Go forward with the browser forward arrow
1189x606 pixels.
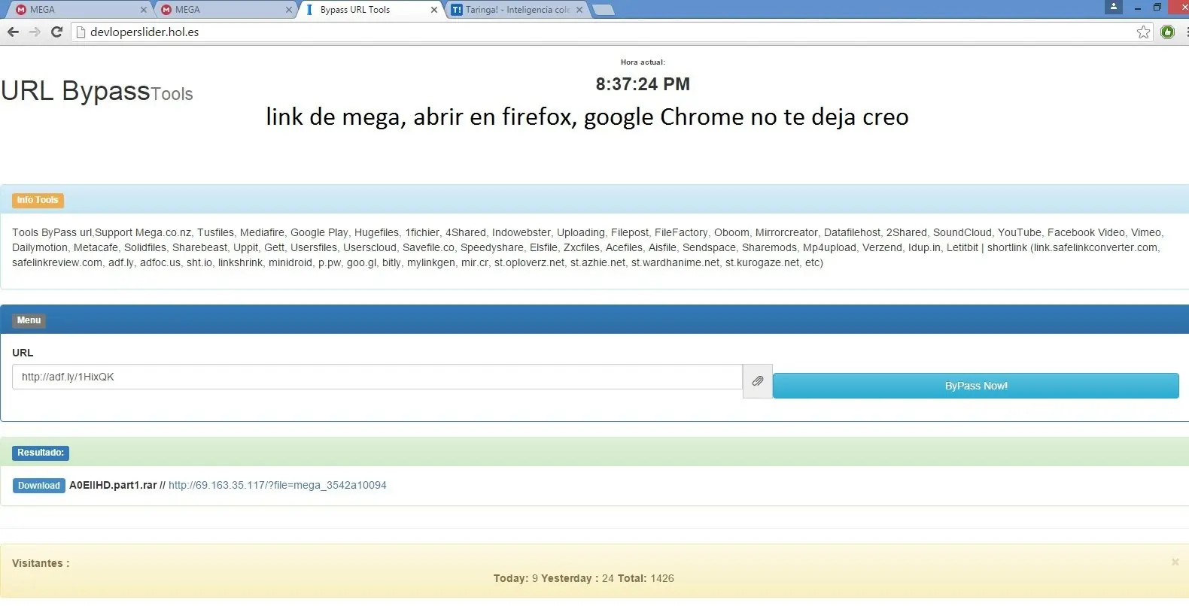coord(35,32)
